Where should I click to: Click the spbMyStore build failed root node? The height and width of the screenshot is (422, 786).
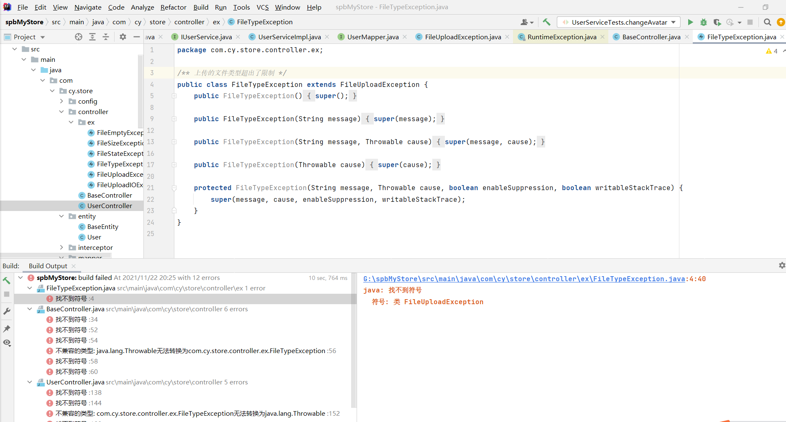[128, 277]
